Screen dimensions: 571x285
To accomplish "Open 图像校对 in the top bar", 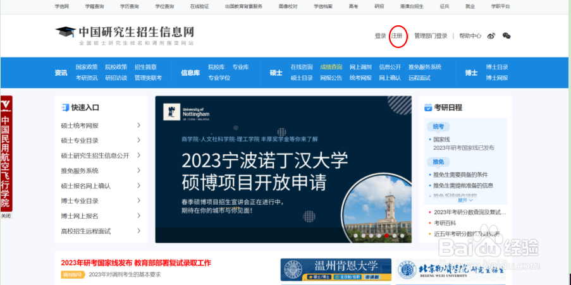I will pos(288,6).
